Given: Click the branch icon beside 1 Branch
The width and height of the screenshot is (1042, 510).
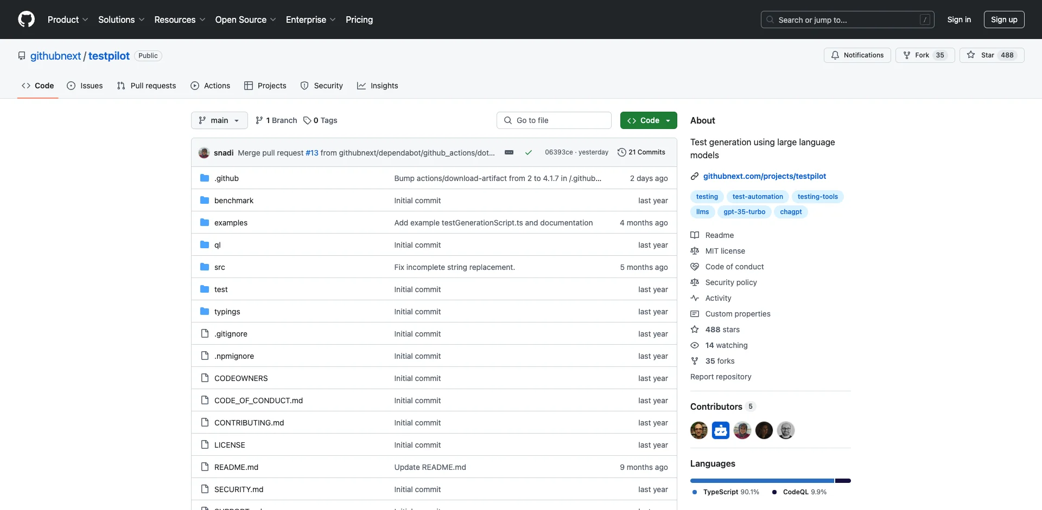Looking at the screenshot, I should pos(259,120).
